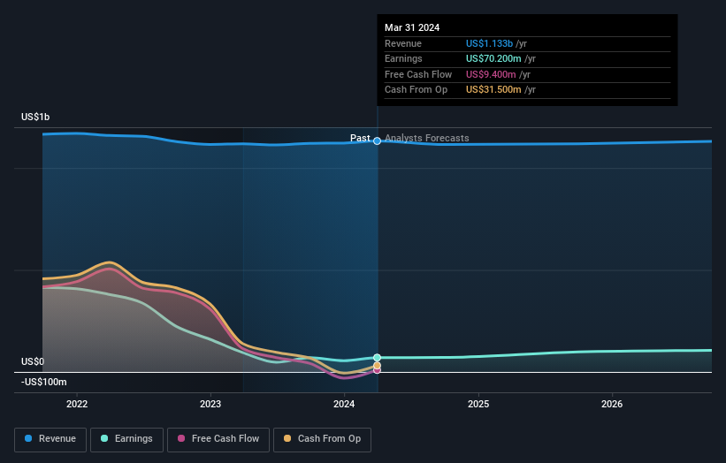This screenshot has height=463, width=726.
Task: Click the US$70.200m earnings value
Action: 493,58
